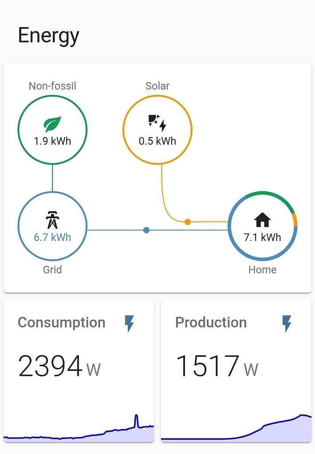The image size is (315, 454).
Task: Open the Solar production circle showing 0.5 kWh
Action: click(x=157, y=130)
